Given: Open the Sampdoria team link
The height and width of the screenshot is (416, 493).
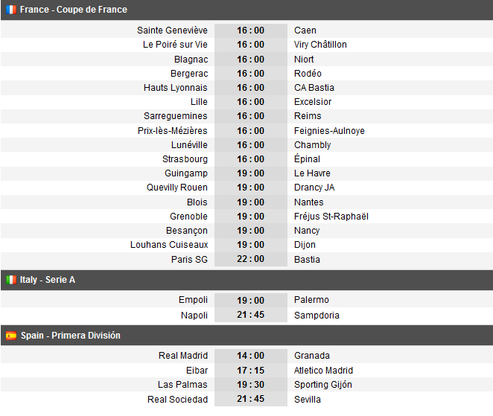Looking at the screenshot, I should click(x=317, y=316).
